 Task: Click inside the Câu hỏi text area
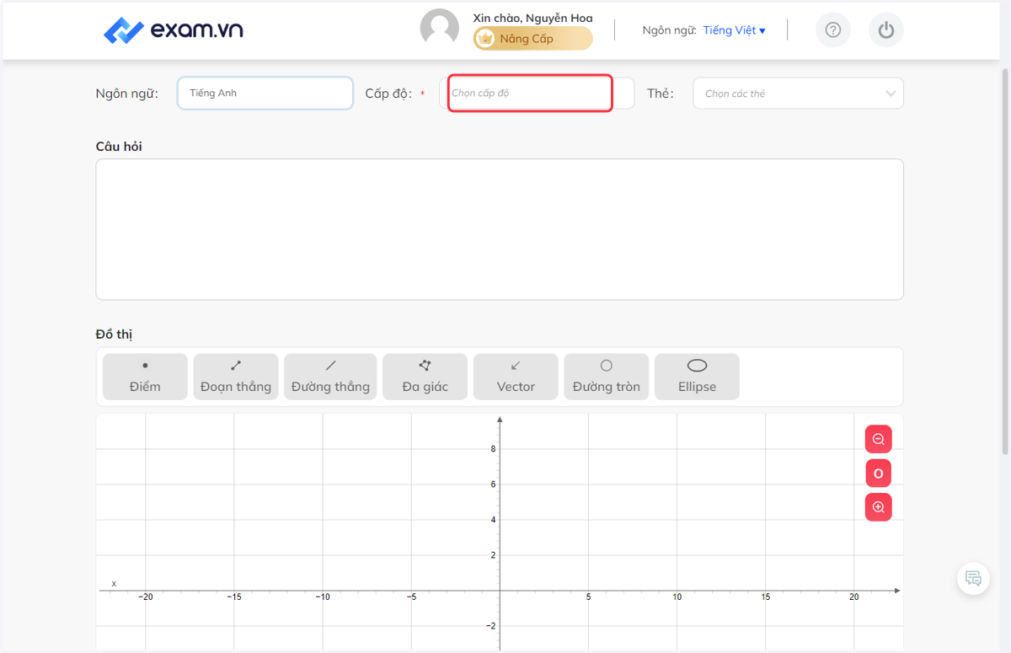click(500, 229)
